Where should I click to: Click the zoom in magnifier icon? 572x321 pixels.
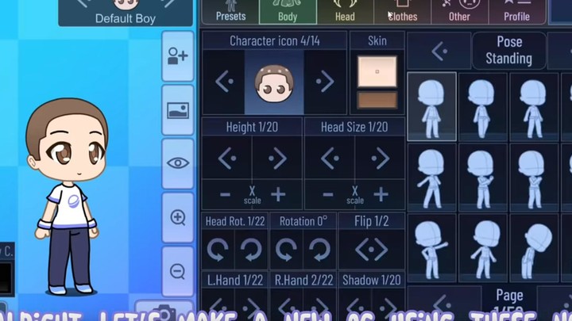click(x=177, y=217)
